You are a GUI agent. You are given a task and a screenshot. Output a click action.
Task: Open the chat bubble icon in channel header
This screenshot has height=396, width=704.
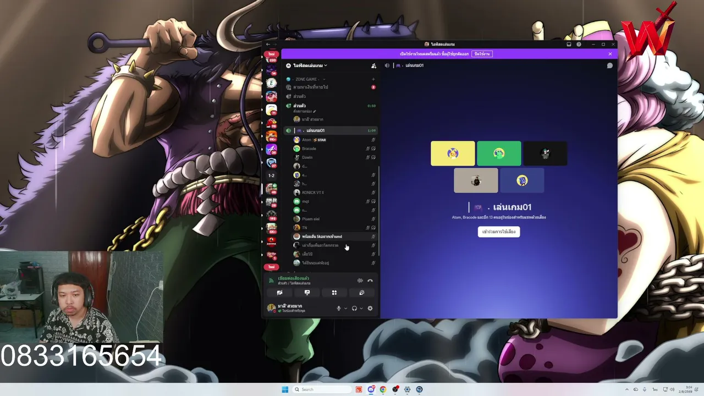[610, 65]
